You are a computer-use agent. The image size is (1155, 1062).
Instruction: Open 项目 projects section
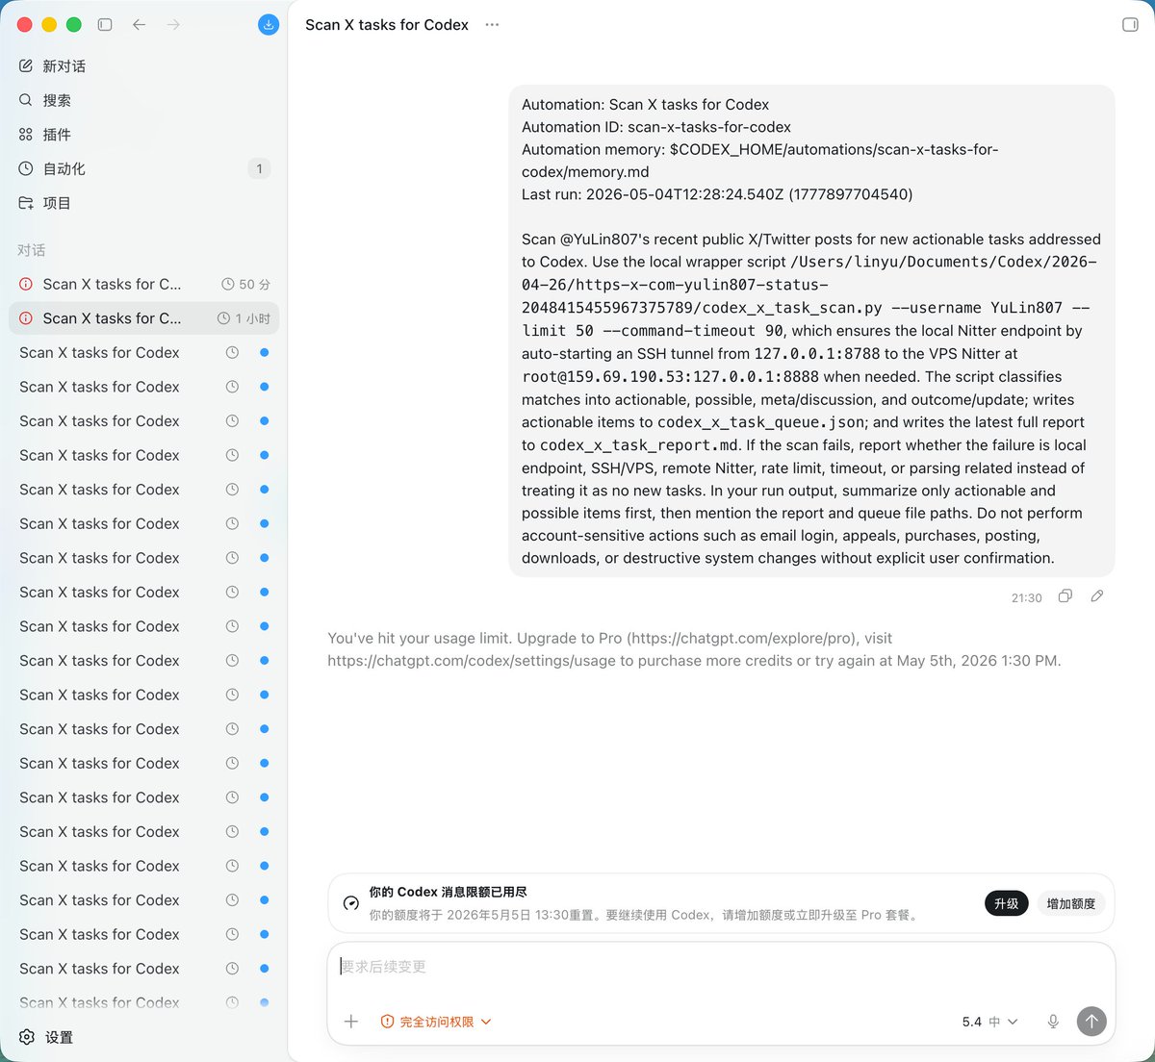point(144,203)
